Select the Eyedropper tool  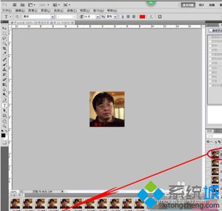point(4,54)
